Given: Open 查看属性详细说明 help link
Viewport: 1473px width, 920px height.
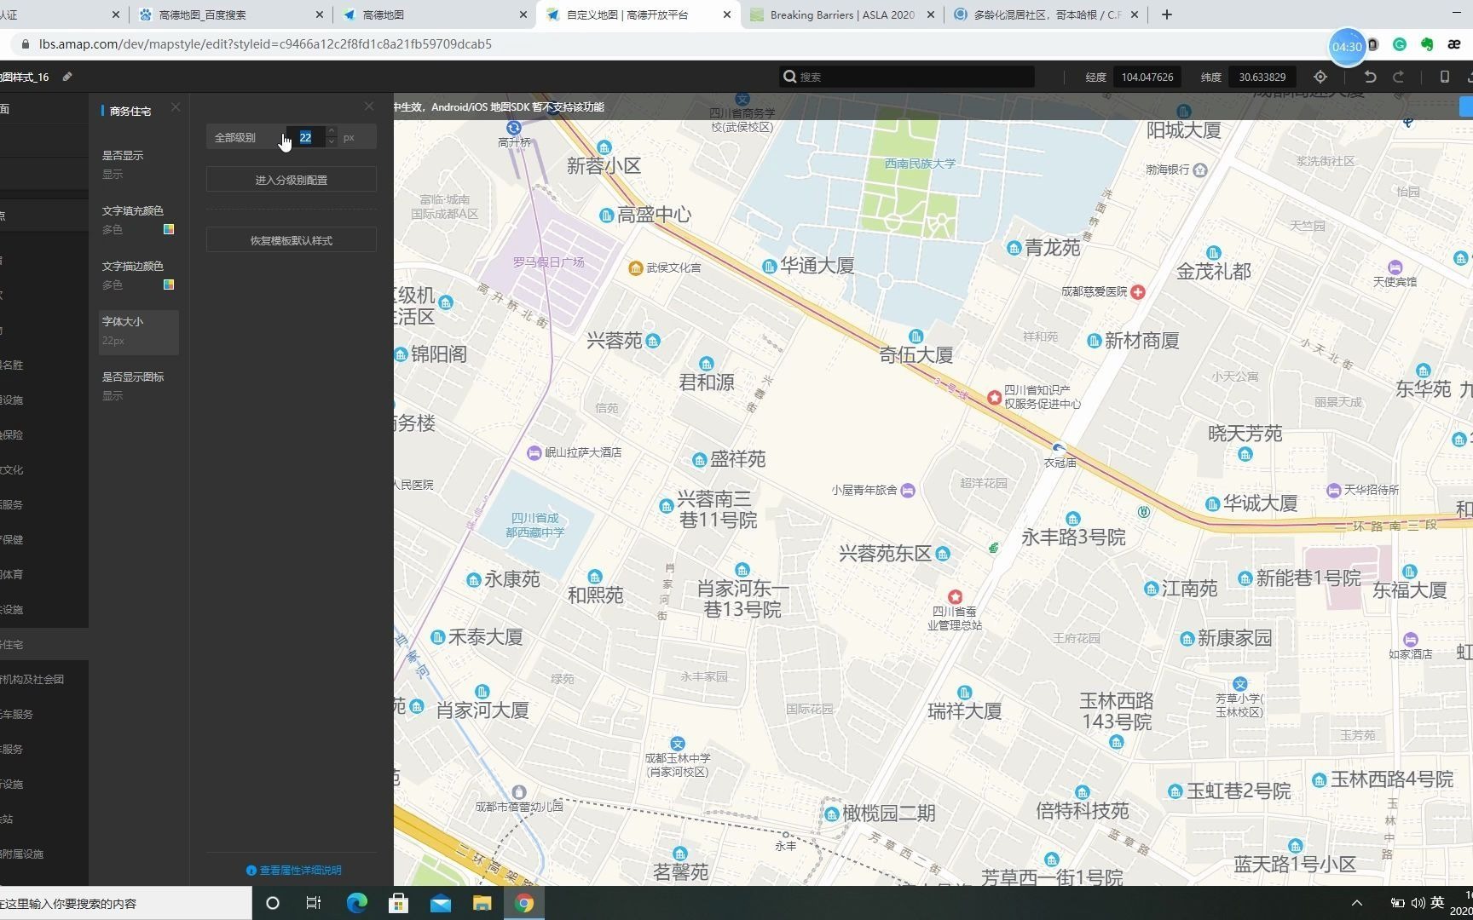Looking at the screenshot, I should (x=294, y=870).
